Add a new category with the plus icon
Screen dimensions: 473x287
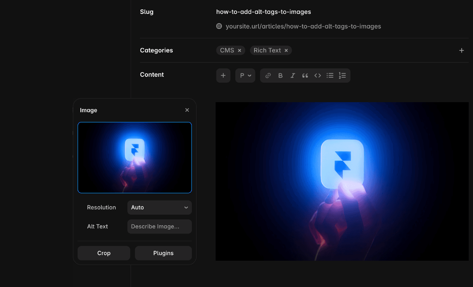click(461, 50)
